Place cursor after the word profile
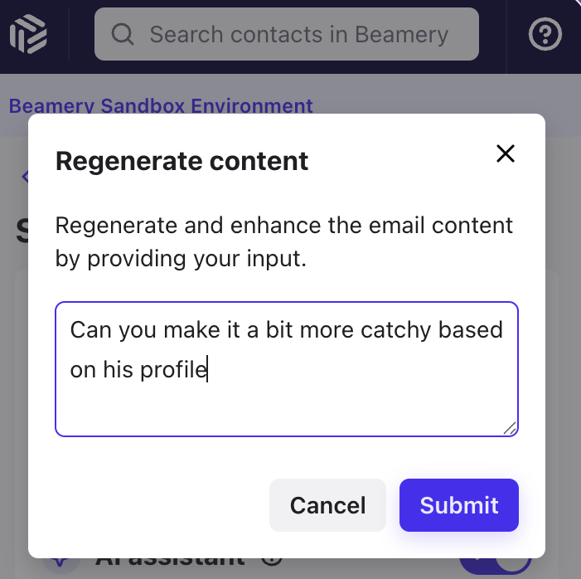Image resolution: width=581 pixels, height=579 pixels. (x=207, y=370)
